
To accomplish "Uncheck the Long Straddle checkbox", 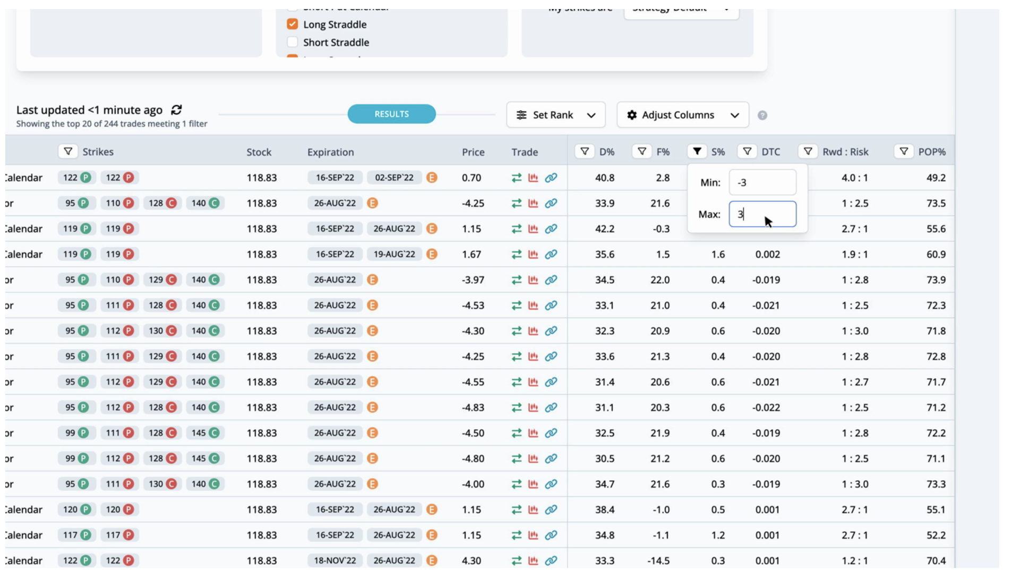I will (x=292, y=24).
